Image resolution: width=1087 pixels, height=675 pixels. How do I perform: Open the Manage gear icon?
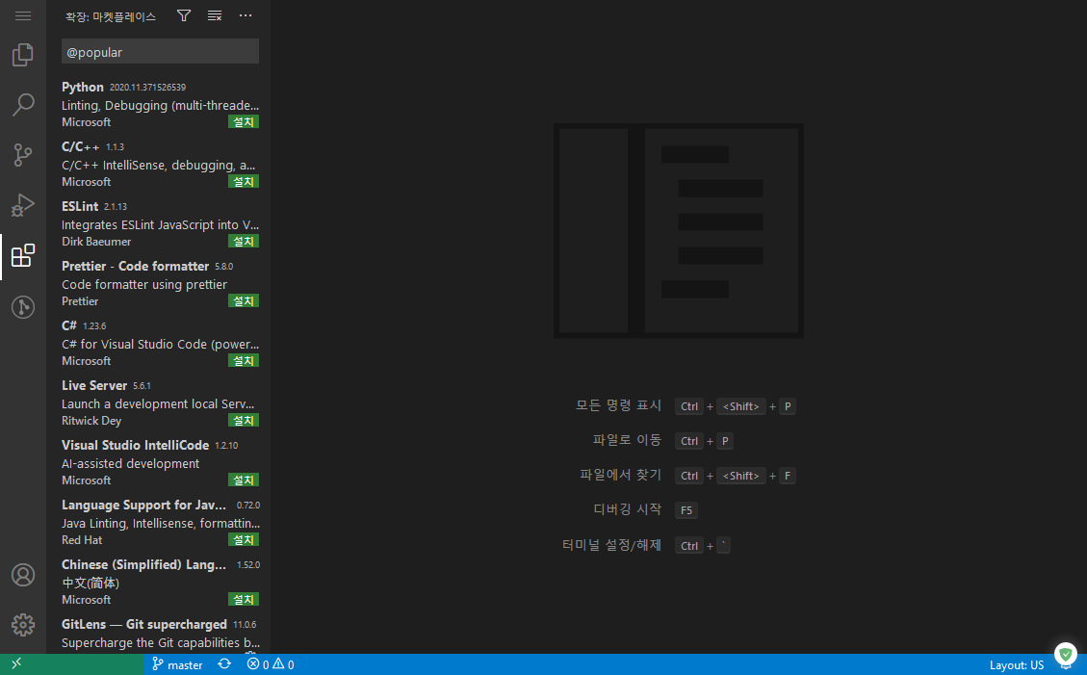pyautogui.click(x=23, y=624)
